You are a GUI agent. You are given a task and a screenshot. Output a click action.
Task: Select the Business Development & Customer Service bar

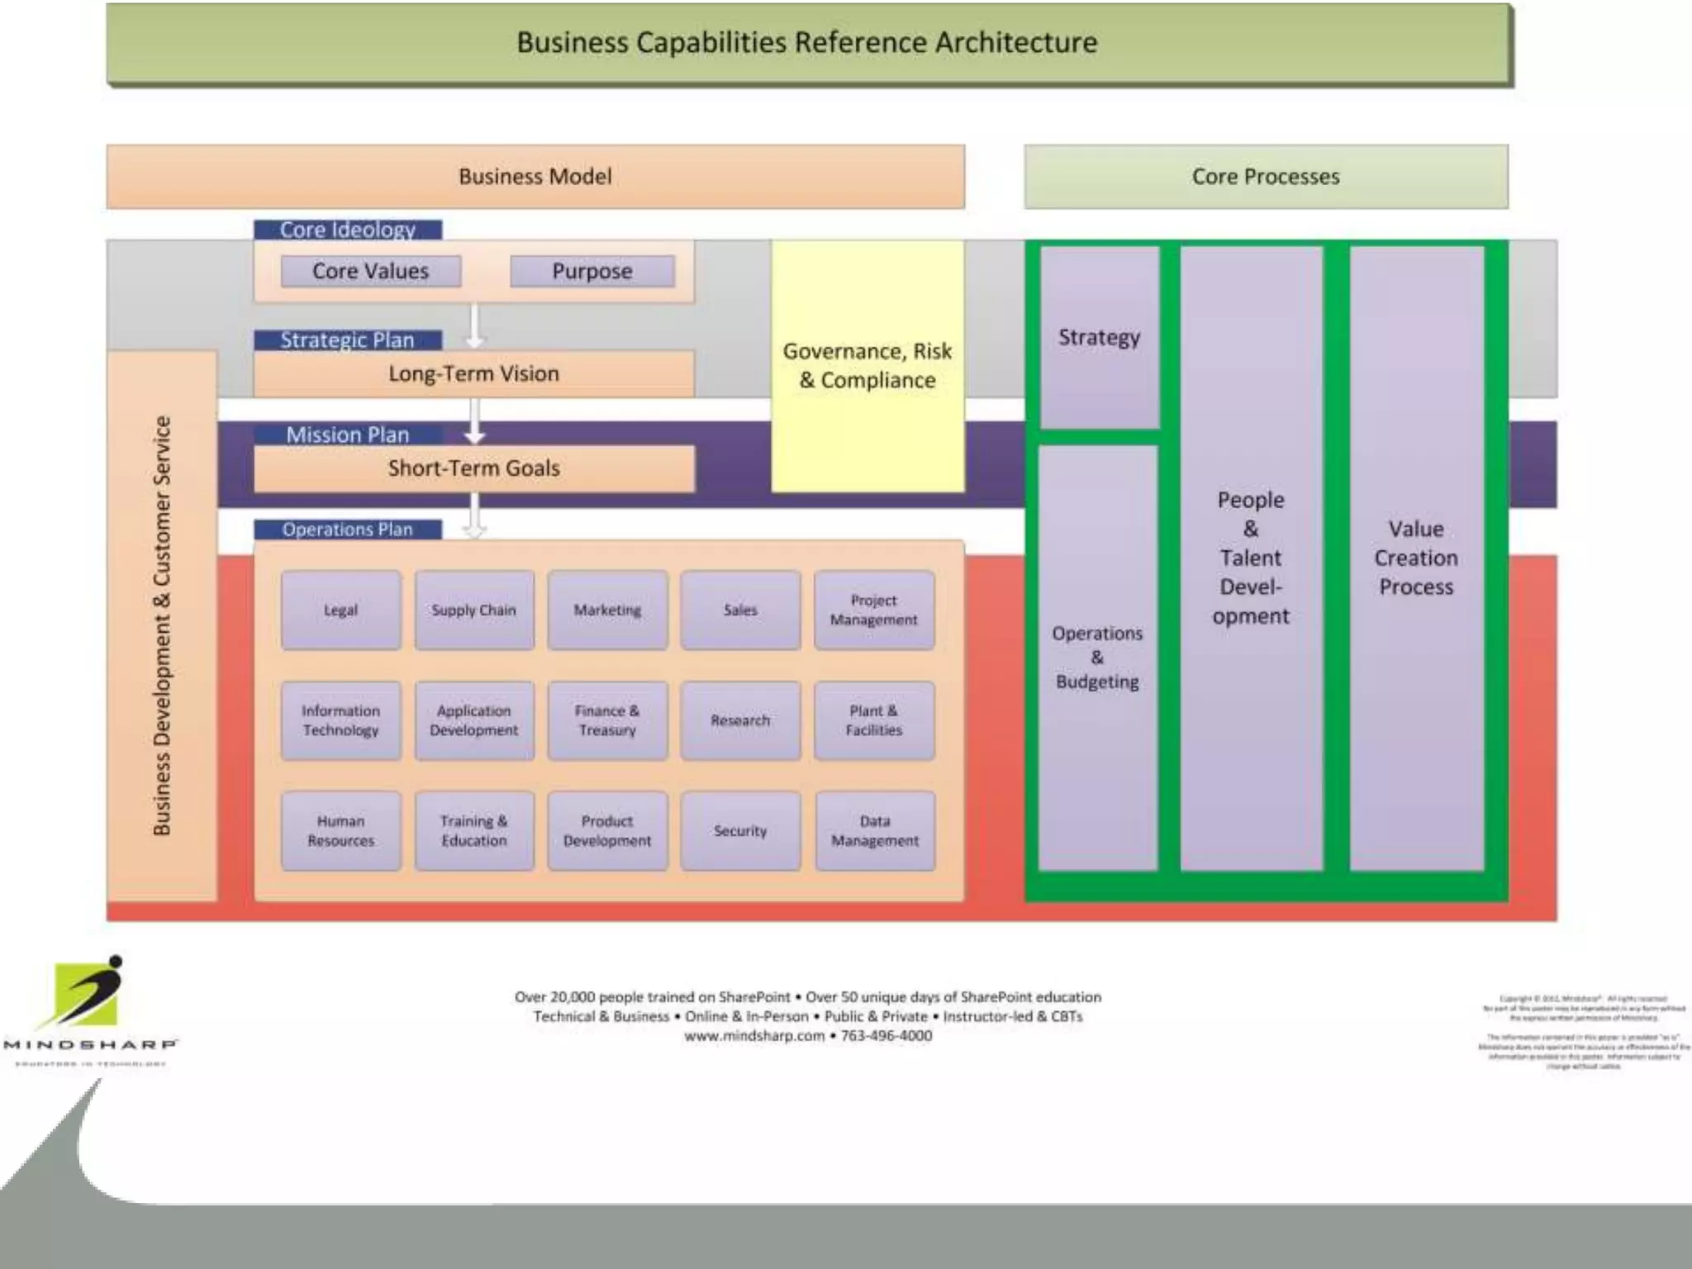162,625
